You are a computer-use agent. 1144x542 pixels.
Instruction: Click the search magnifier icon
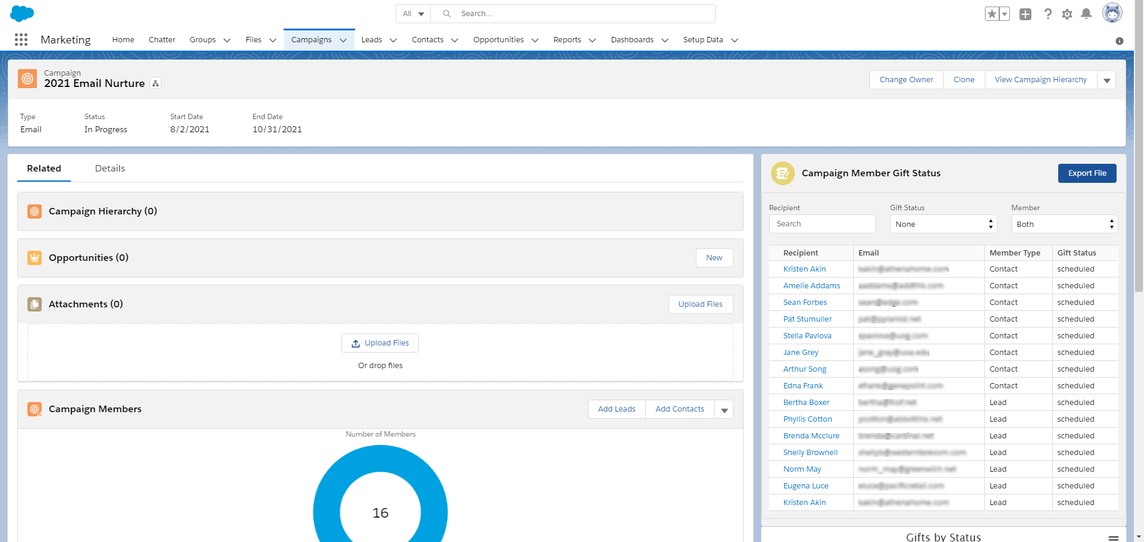click(x=446, y=14)
